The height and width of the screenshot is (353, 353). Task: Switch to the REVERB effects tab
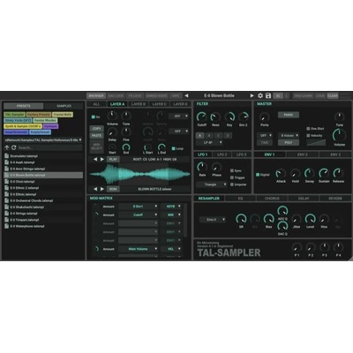pyautogui.click(x=335, y=199)
